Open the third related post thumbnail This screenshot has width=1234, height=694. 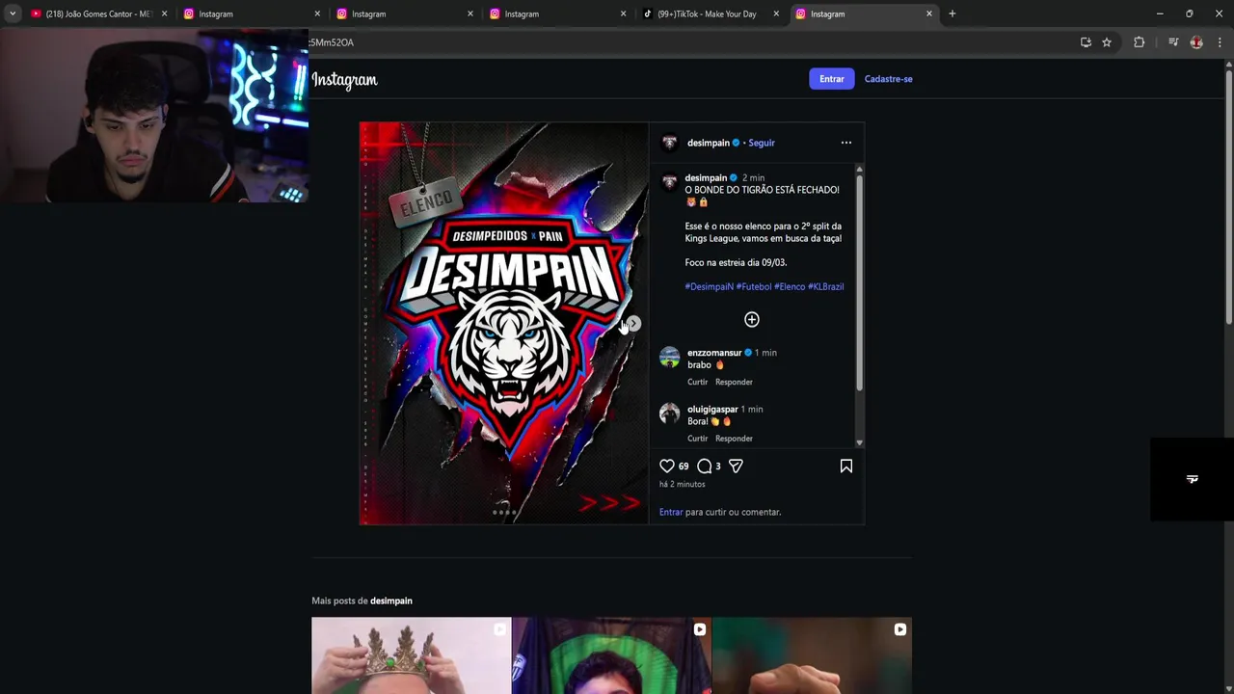point(812,655)
